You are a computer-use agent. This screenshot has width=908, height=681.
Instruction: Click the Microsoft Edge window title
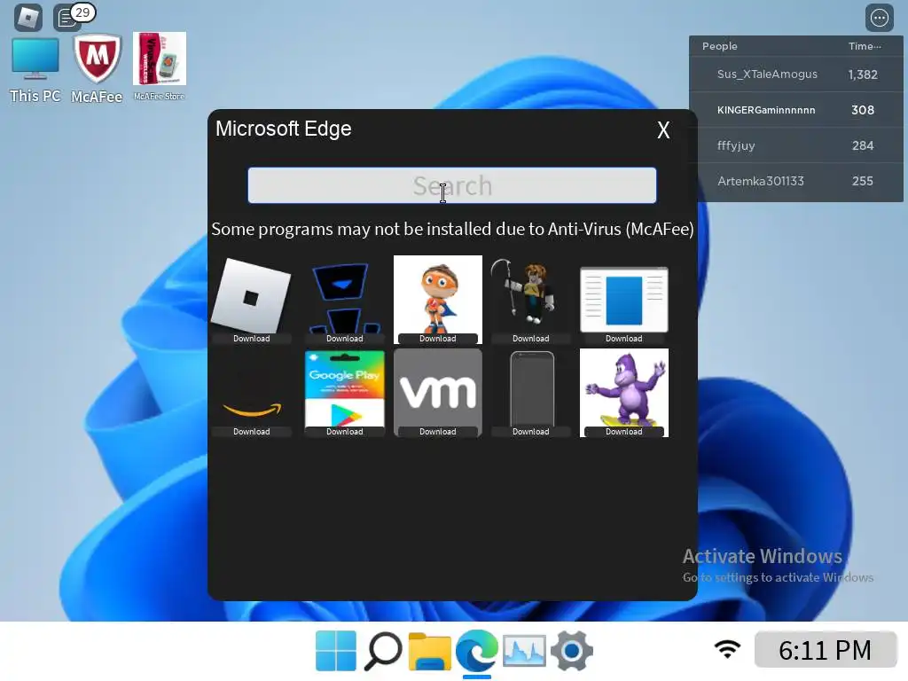(284, 129)
